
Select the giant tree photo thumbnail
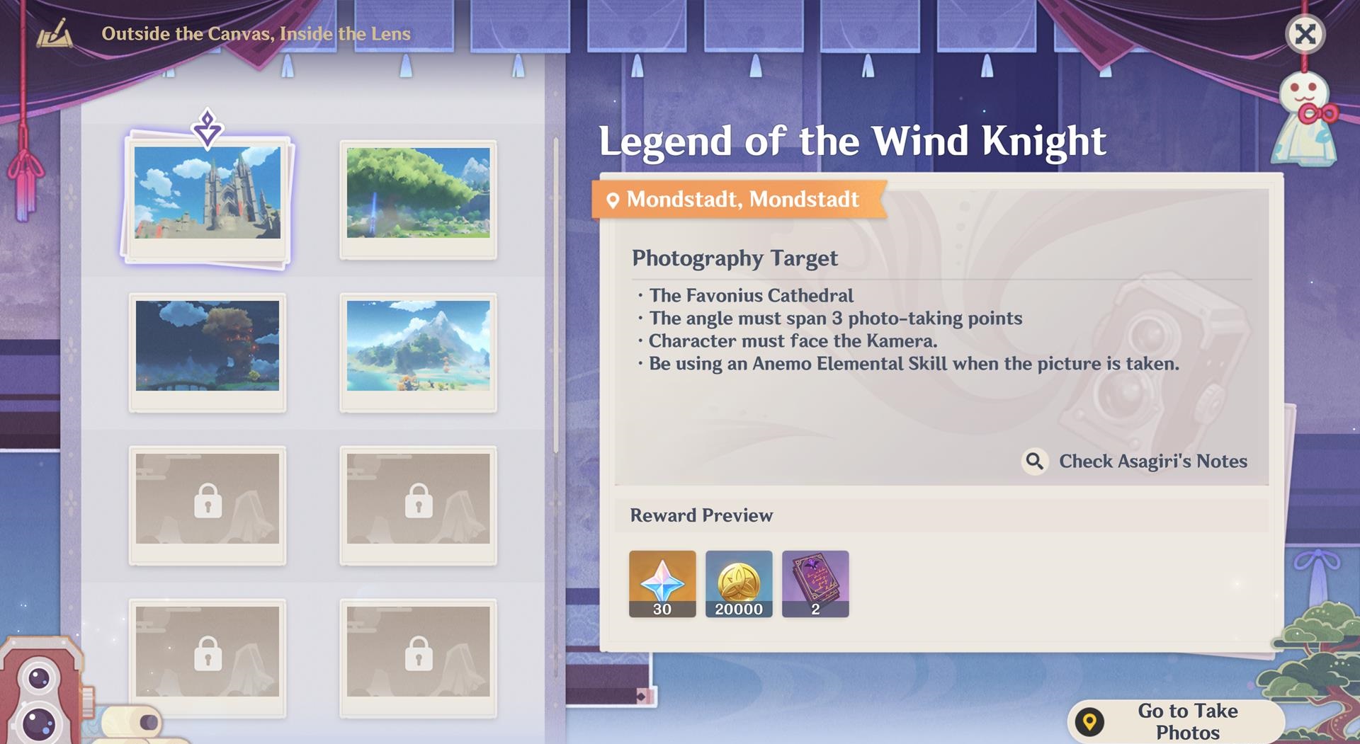click(x=418, y=200)
